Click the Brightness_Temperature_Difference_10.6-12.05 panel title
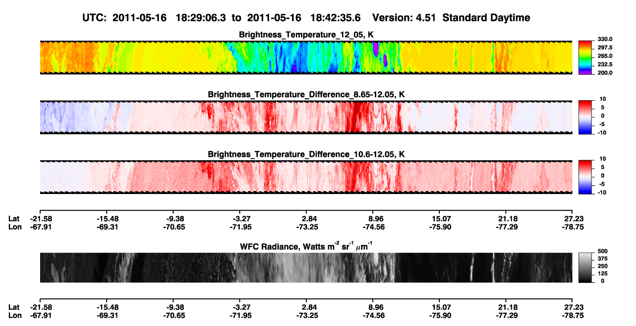The width and height of the screenshot is (636, 326). (306, 154)
